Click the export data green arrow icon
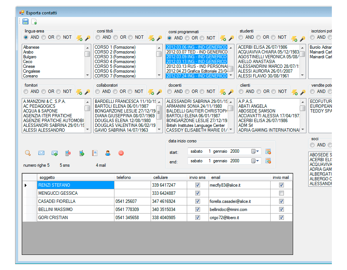This screenshot has width=347, height=270. click(82, 153)
